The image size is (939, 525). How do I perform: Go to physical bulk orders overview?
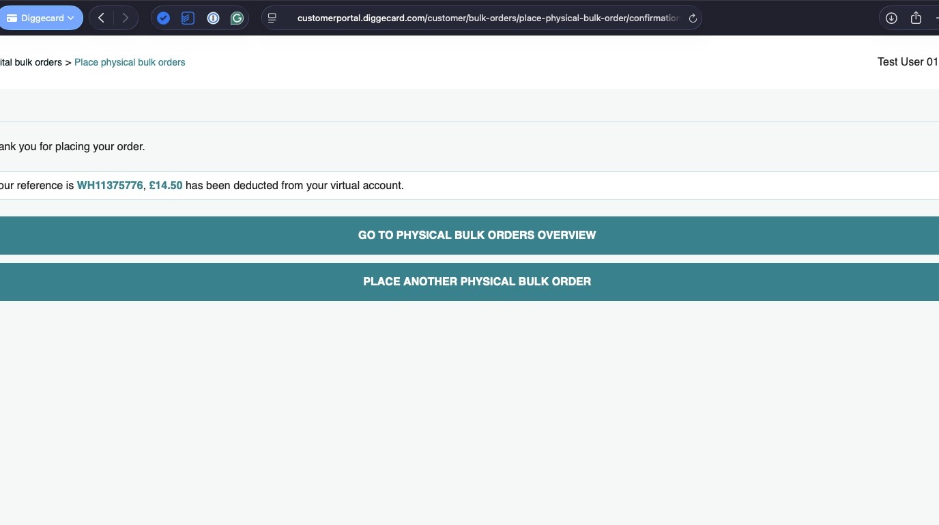pyautogui.click(x=470, y=235)
